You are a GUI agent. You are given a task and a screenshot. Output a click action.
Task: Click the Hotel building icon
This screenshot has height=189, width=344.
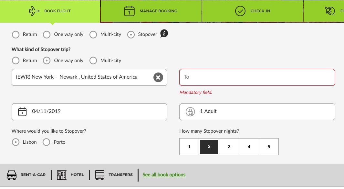(61, 175)
